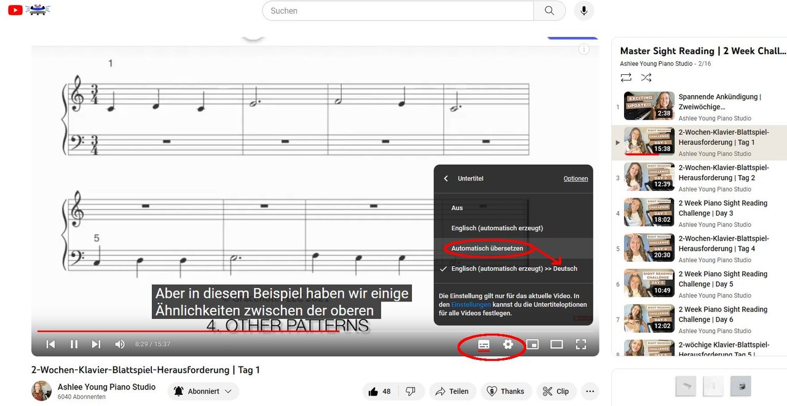Select Englisch (automatisch erzeugt) >> Deutsch
The width and height of the screenshot is (787, 406).
click(513, 268)
